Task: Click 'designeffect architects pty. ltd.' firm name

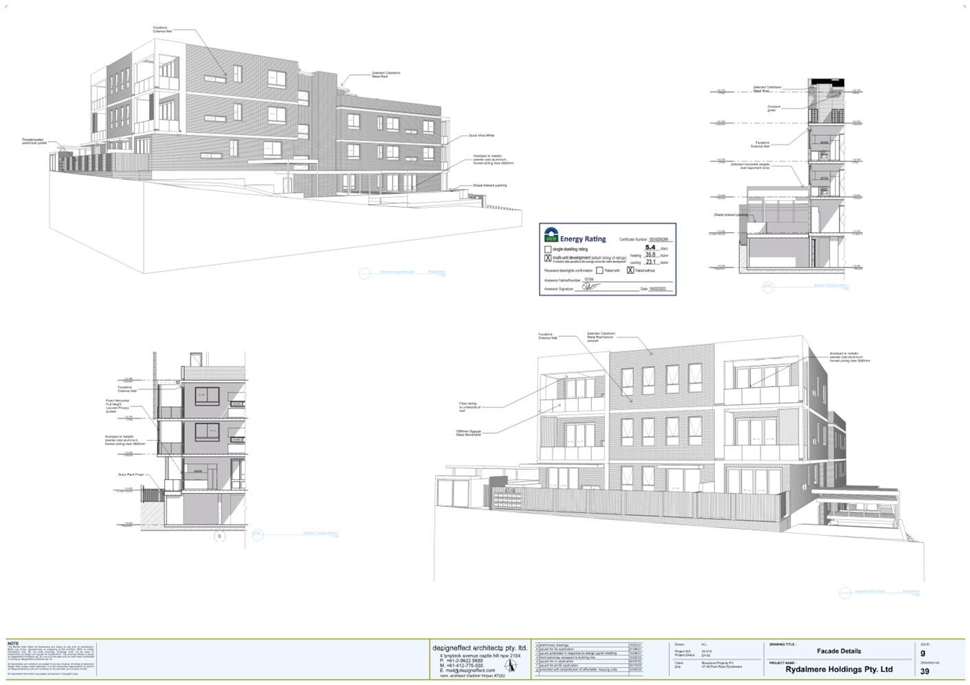Action: click(480, 648)
